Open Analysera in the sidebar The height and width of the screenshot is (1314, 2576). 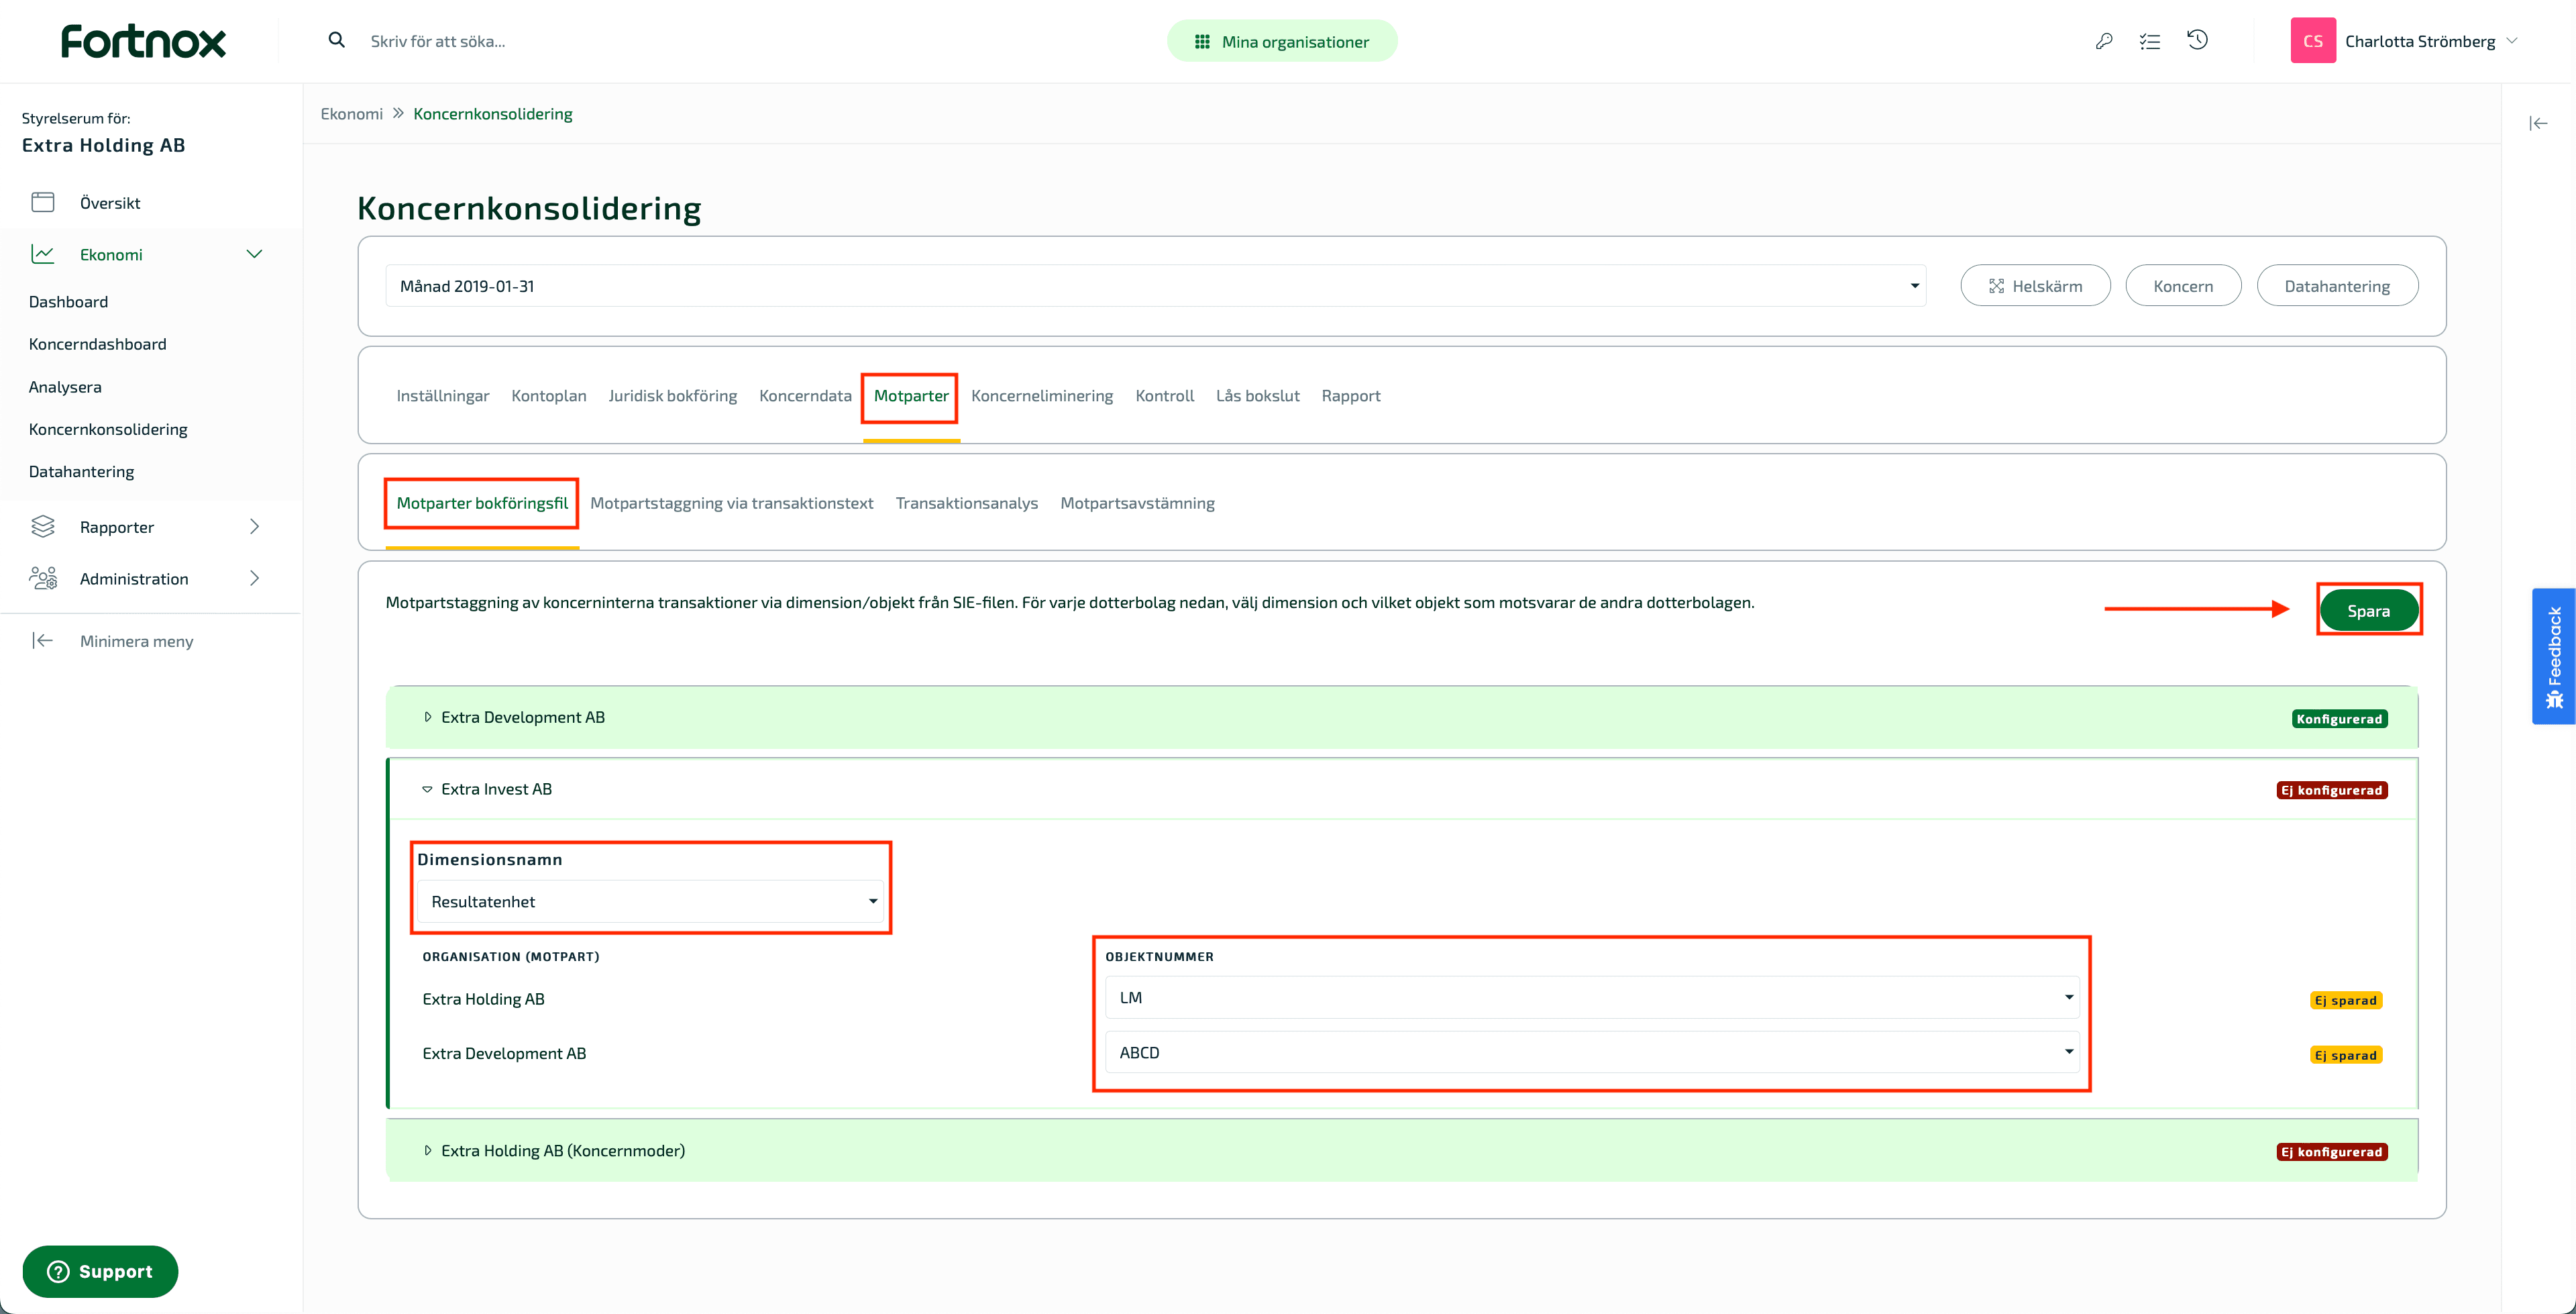(x=65, y=387)
